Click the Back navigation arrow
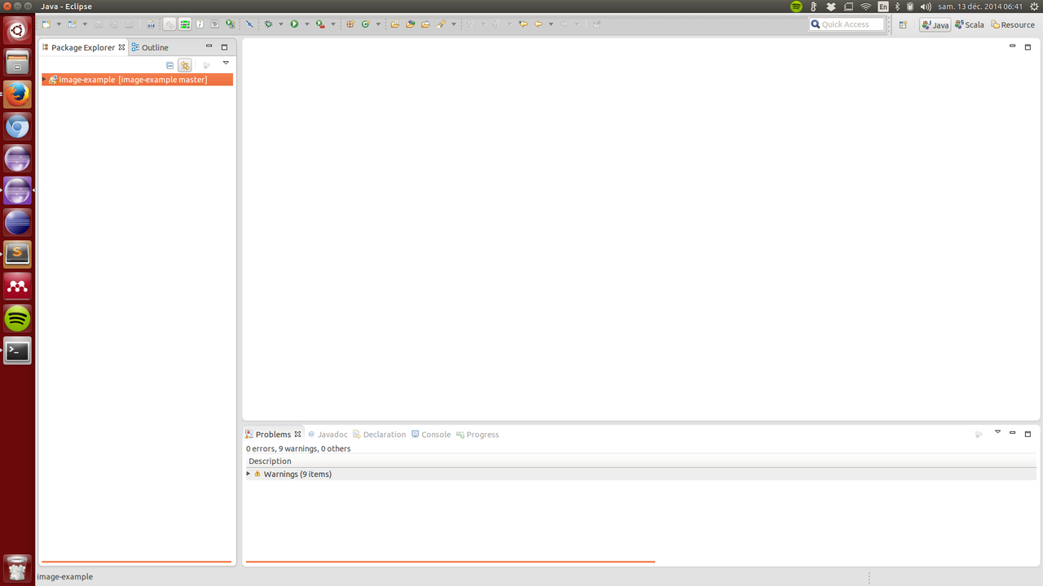 click(539, 24)
